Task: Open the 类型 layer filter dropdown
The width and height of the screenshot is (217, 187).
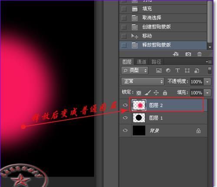Action: [x=135, y=70]
